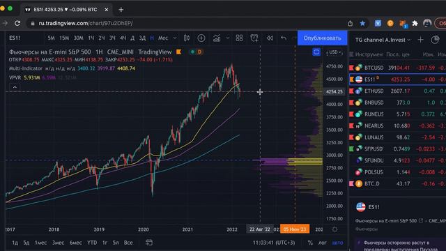Open the ES1! symbol search field
The height and width of the screenshot is (251, 446).
pyautogui.click(x=15, y=38)
